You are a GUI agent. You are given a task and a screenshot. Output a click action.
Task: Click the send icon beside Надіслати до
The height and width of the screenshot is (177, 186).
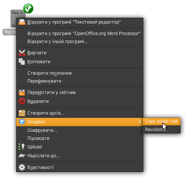(22, 156)
